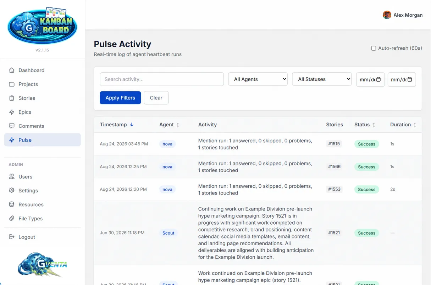
Task: Click Alex Morgan user name
Action: [408, 15]
